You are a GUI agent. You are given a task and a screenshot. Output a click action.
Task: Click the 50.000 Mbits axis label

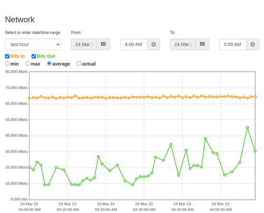16,119
